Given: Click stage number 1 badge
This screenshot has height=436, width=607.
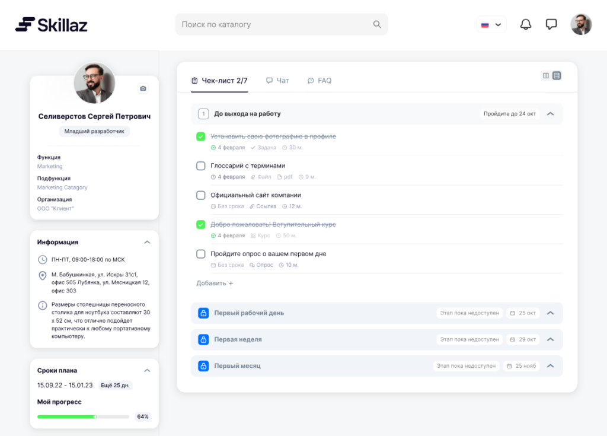Looking at the screenshot, I should (203, 113).
